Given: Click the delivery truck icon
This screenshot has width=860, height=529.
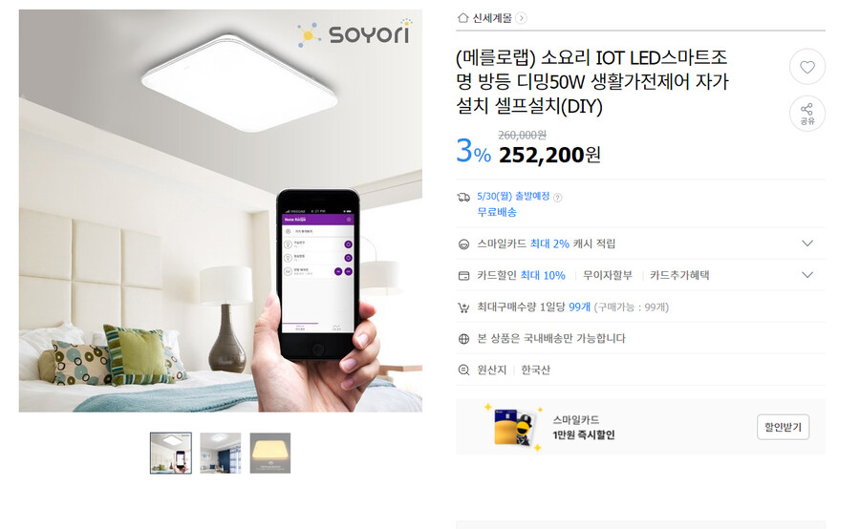Looking at the screenshot, I should [x=463, y=198].
